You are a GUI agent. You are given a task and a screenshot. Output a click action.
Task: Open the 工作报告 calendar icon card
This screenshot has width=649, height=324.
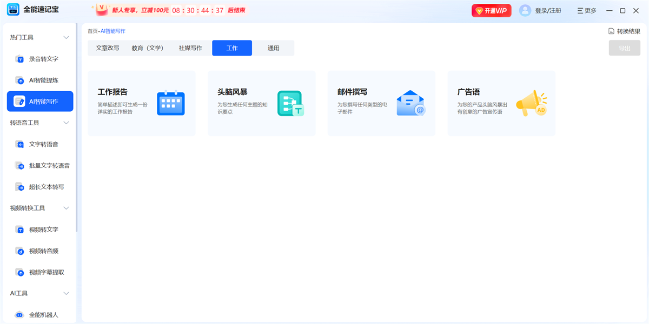click(x=170, y=103)
